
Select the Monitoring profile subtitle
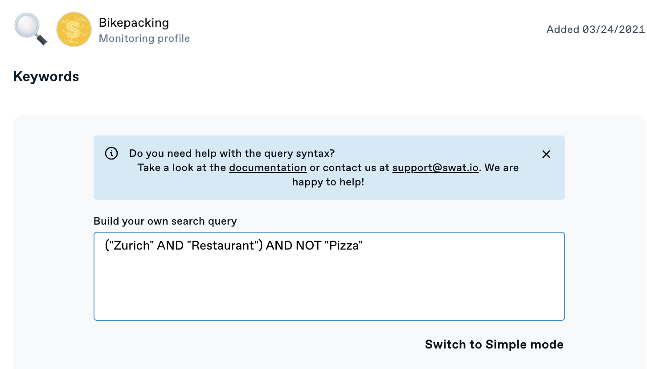click(x=144, y=39)
